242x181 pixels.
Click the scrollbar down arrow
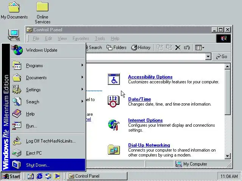point(227,156)
